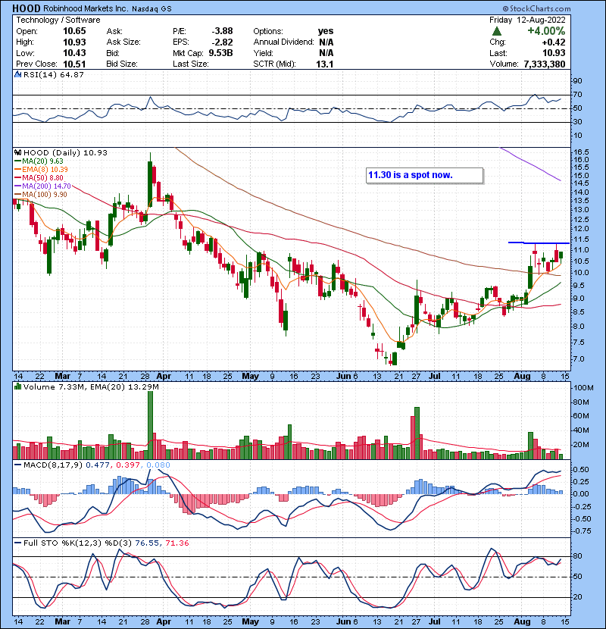Click the Robinhood Markets Inc. company name
The image size is (606, 629).
[x=85, y=8]
